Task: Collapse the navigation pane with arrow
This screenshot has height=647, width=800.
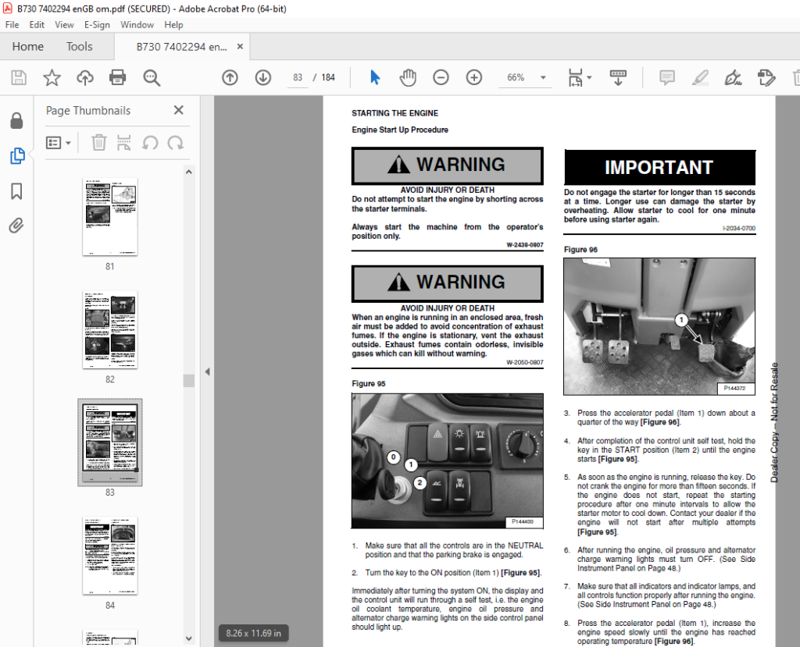Action: pyautogui.click(x=207, y=371)
